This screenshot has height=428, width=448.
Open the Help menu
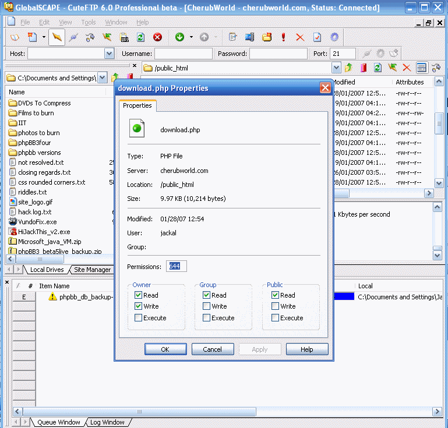(x=142, y=22)
